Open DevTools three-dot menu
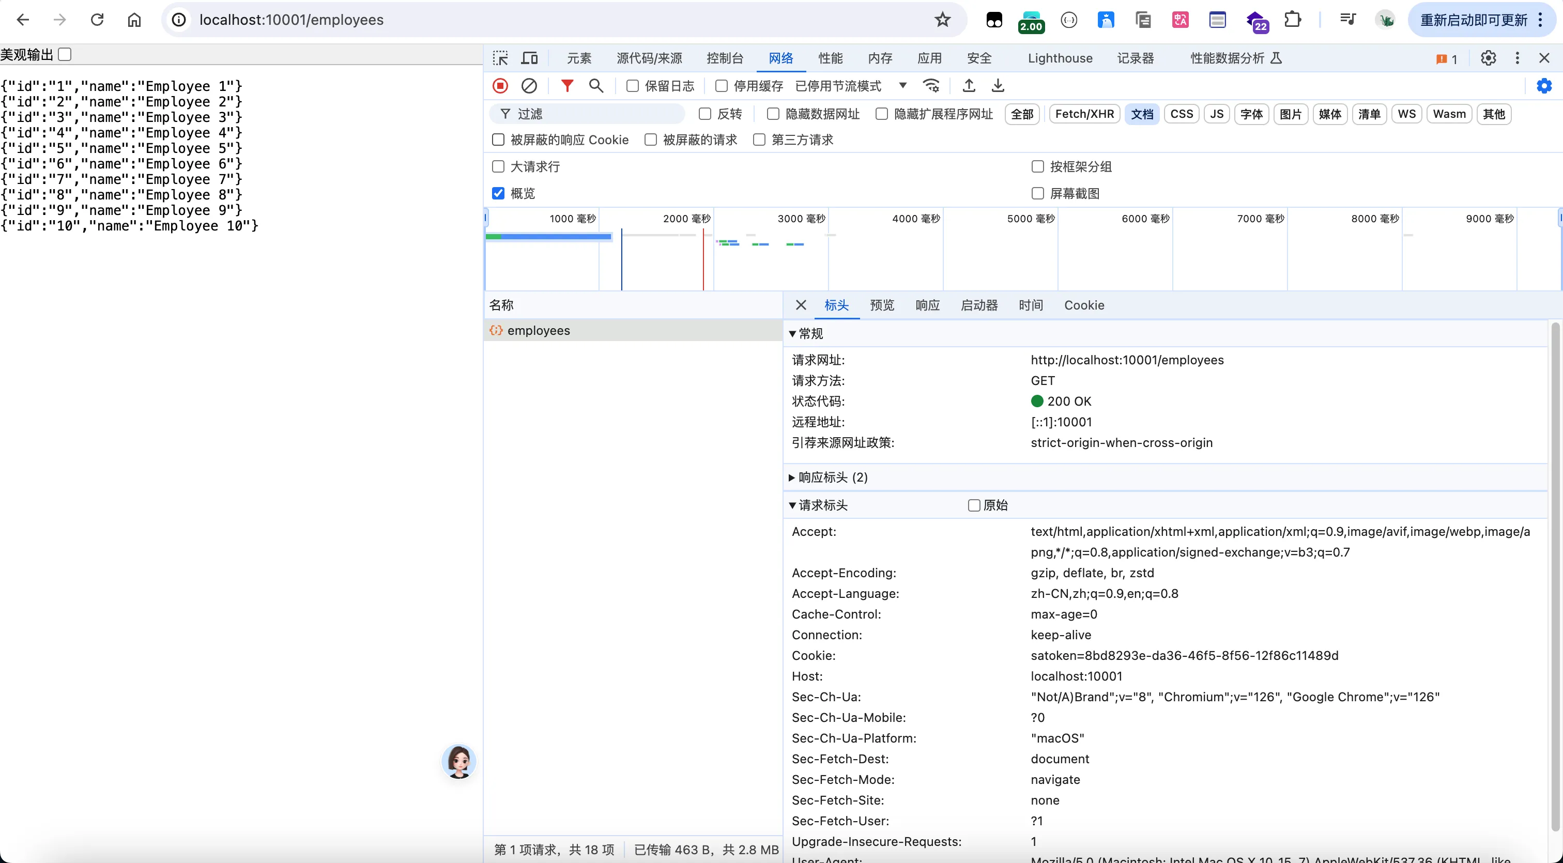Image resolution: width=1563 pixels, height=863 pixels. [1518, 58]
